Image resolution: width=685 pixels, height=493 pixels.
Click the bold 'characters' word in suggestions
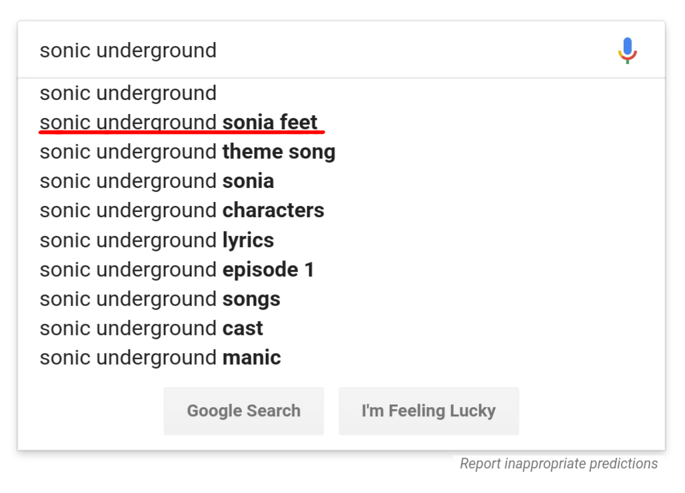pos(273,211)
